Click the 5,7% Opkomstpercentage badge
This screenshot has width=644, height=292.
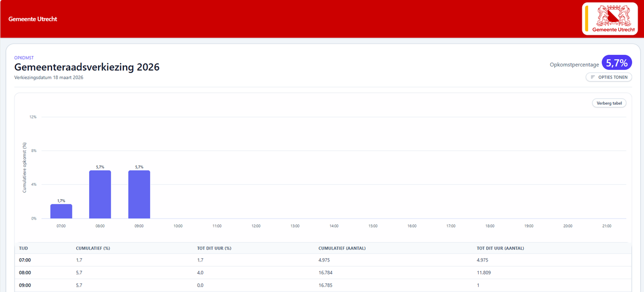tap(617, 63)
